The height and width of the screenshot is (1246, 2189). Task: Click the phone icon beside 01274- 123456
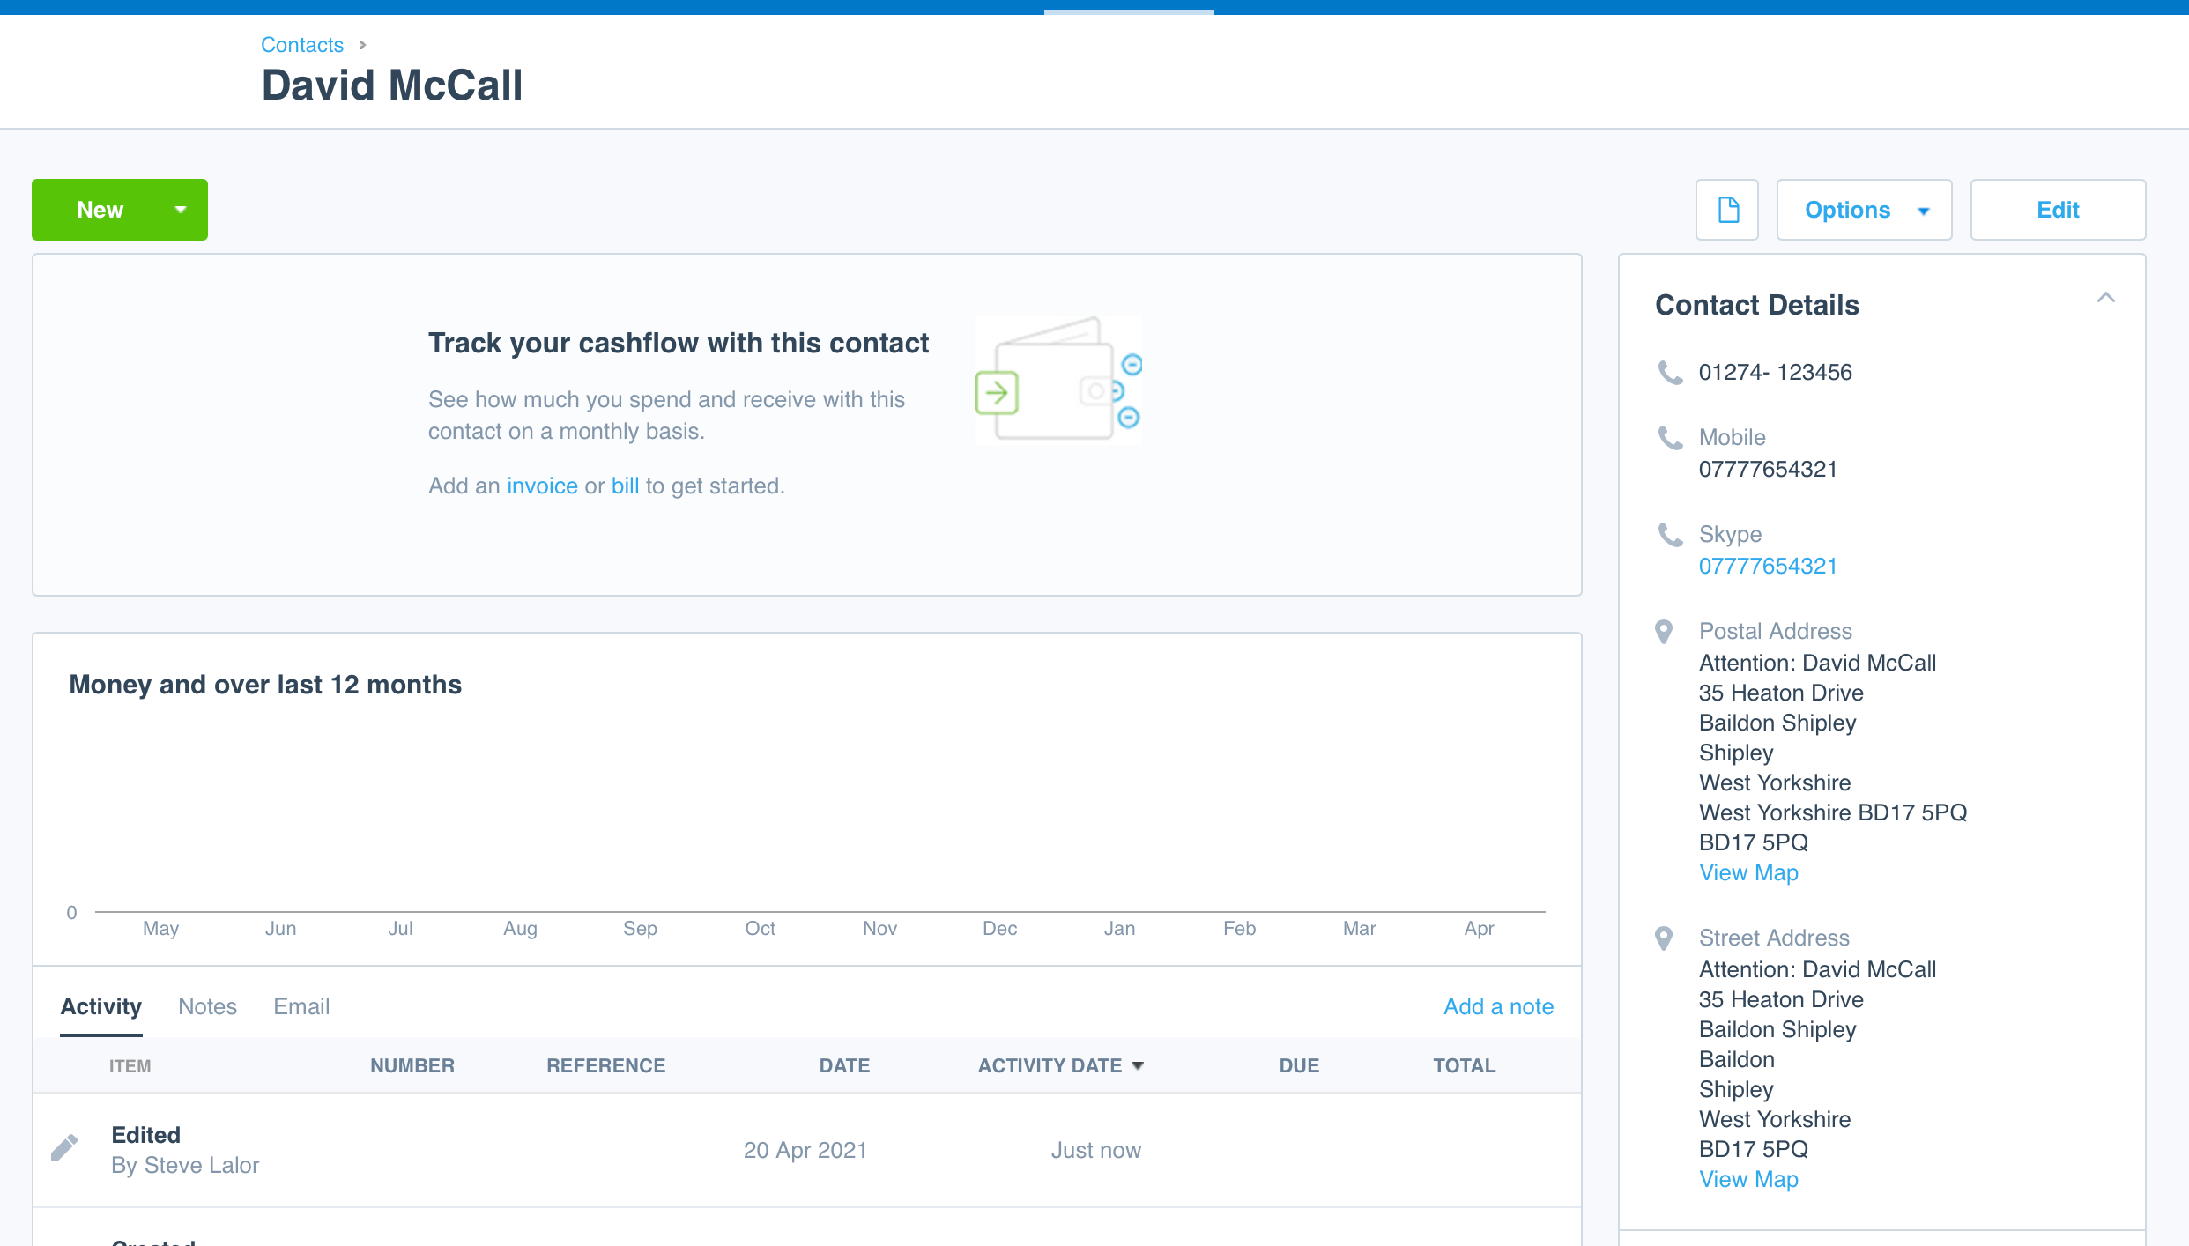(x=1670, y=373)
